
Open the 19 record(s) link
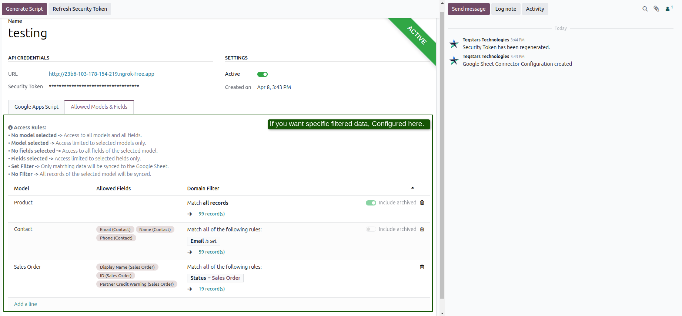coord(212,289)
